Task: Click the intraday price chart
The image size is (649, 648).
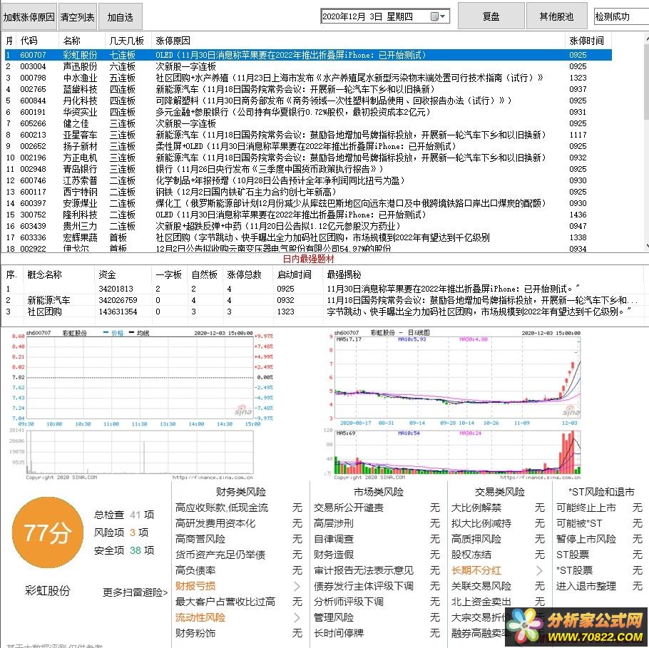Action: pos(139,377)
